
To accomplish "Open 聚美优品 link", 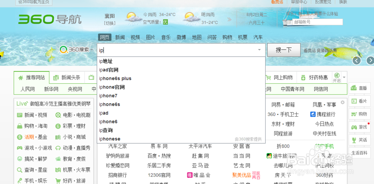I will point(241,175).
